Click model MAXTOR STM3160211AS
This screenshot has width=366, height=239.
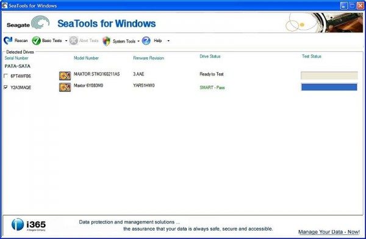96,74
